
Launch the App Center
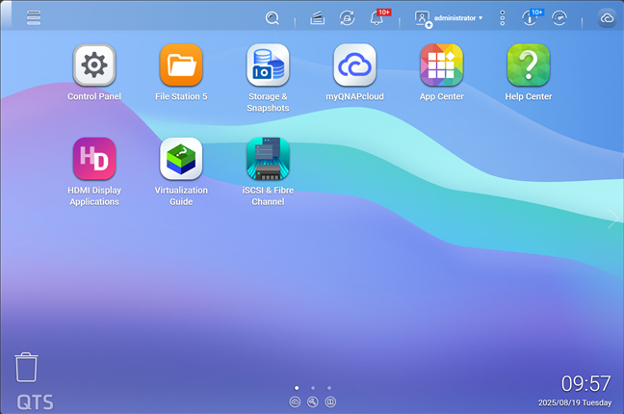coord(441,65)
